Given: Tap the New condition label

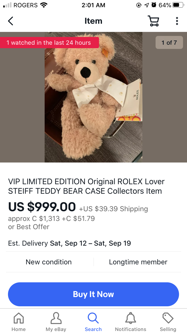Looking at the screenshot, I should pos(49,262).
